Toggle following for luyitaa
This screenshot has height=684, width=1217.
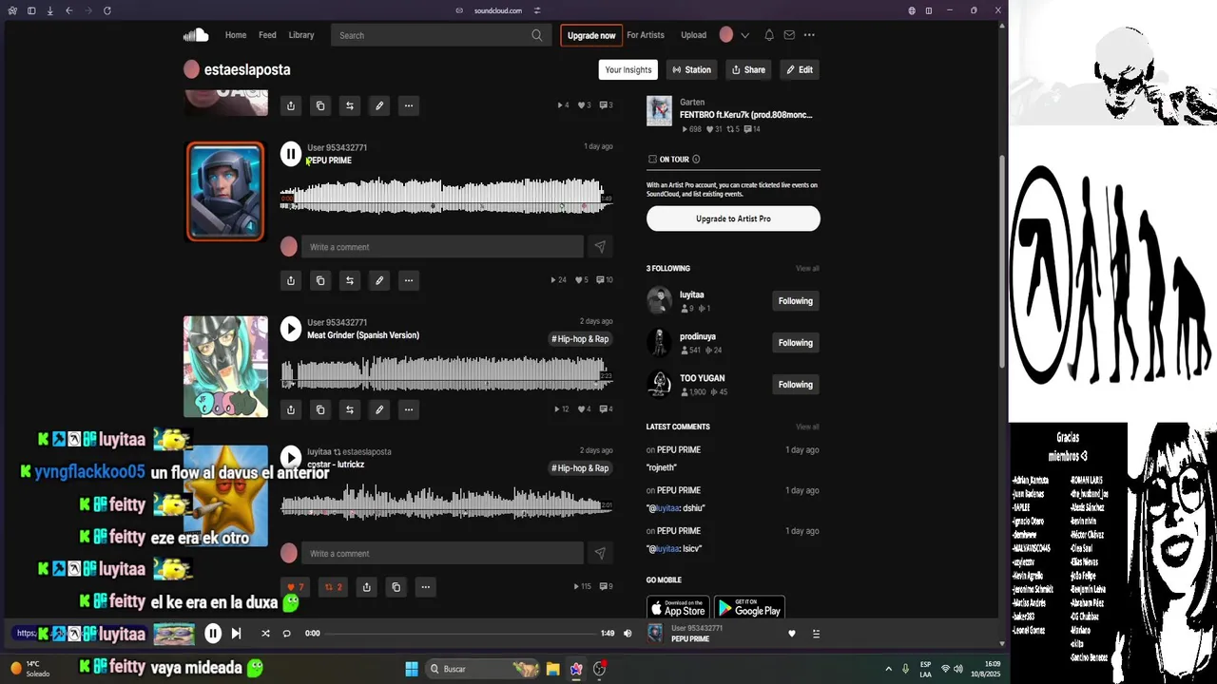pos(796,301)
